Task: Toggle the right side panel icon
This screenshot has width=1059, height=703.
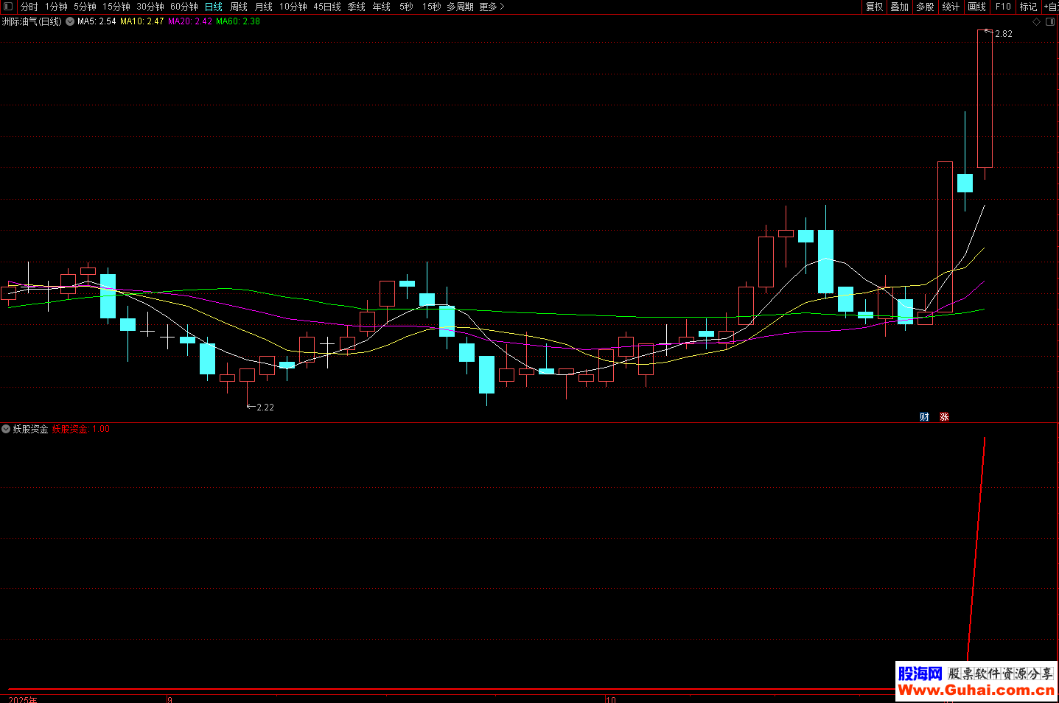Action: point(1050,22)
